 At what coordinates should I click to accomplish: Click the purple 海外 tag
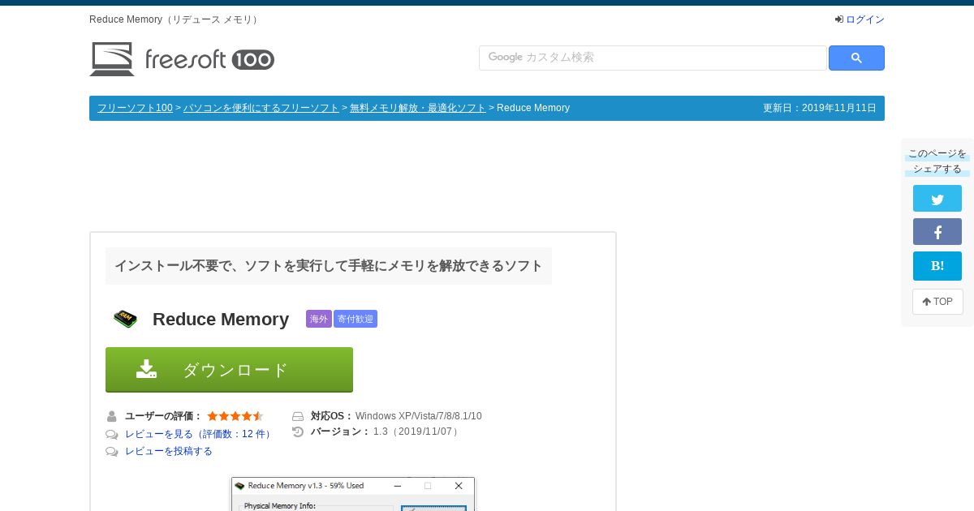tap(319, 319)
